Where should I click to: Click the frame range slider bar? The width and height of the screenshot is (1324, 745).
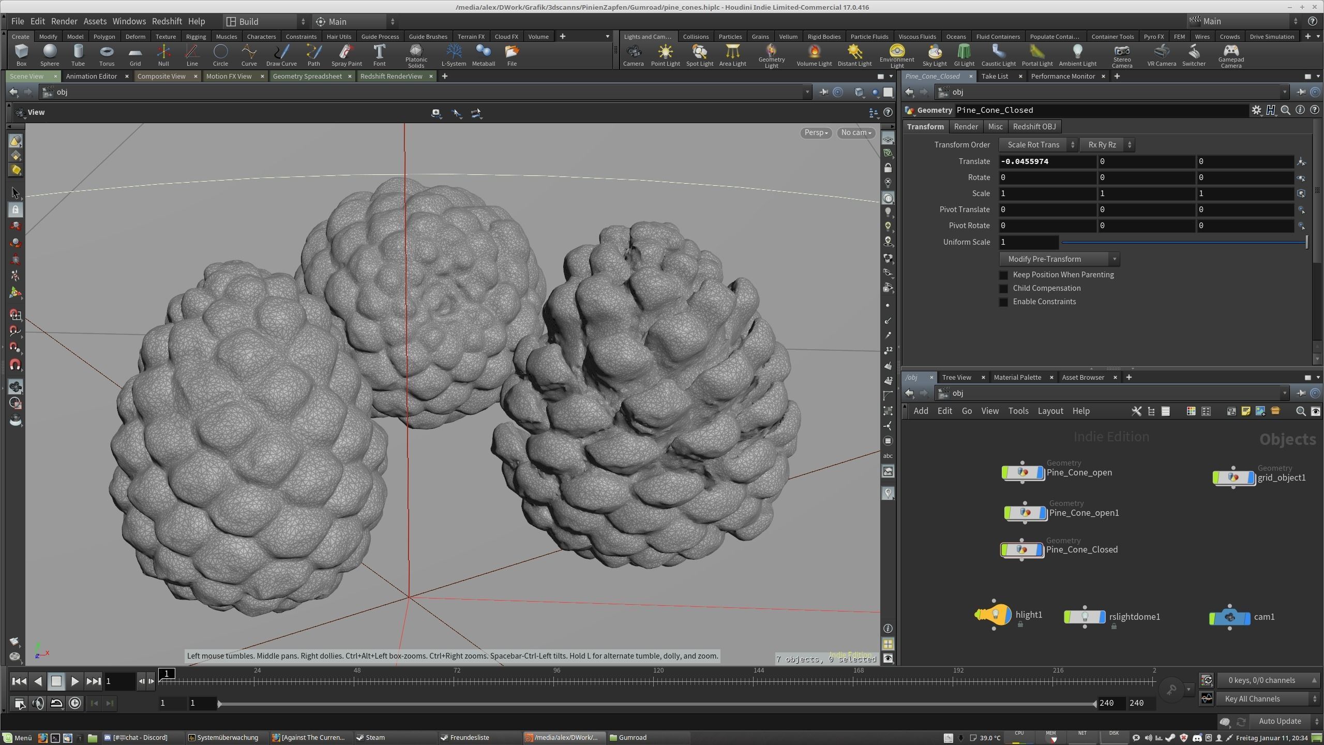pos(657,704)
